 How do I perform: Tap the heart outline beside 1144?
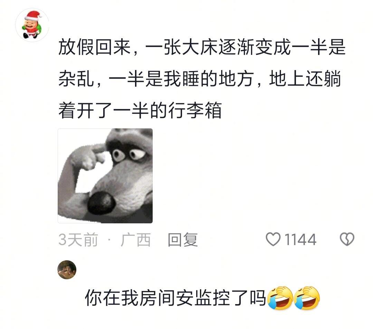pyautogui.click(x=273, y=239)
